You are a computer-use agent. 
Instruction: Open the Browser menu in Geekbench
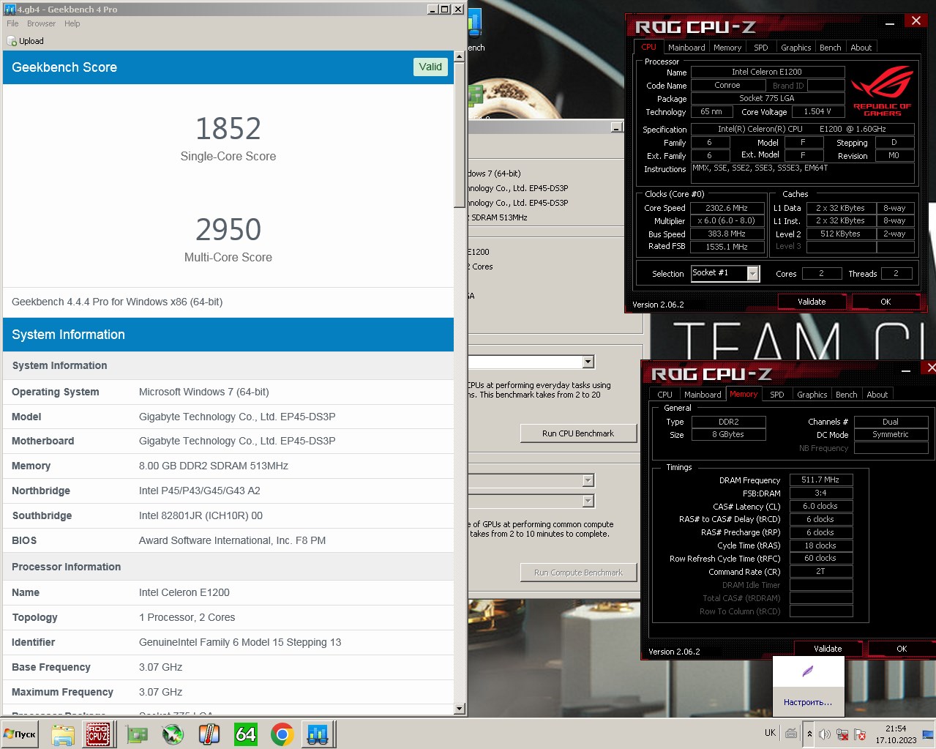41,23
